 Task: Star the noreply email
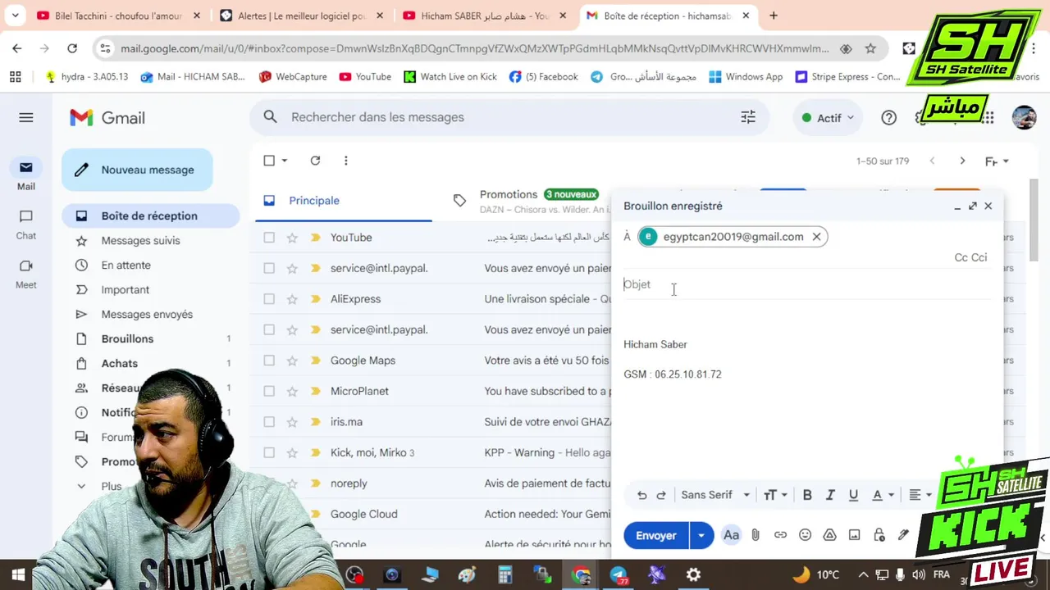coord(292,483)
